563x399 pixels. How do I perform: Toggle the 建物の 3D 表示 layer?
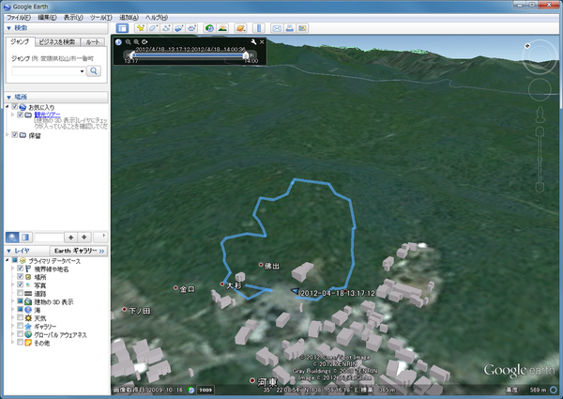click(20, 301)
